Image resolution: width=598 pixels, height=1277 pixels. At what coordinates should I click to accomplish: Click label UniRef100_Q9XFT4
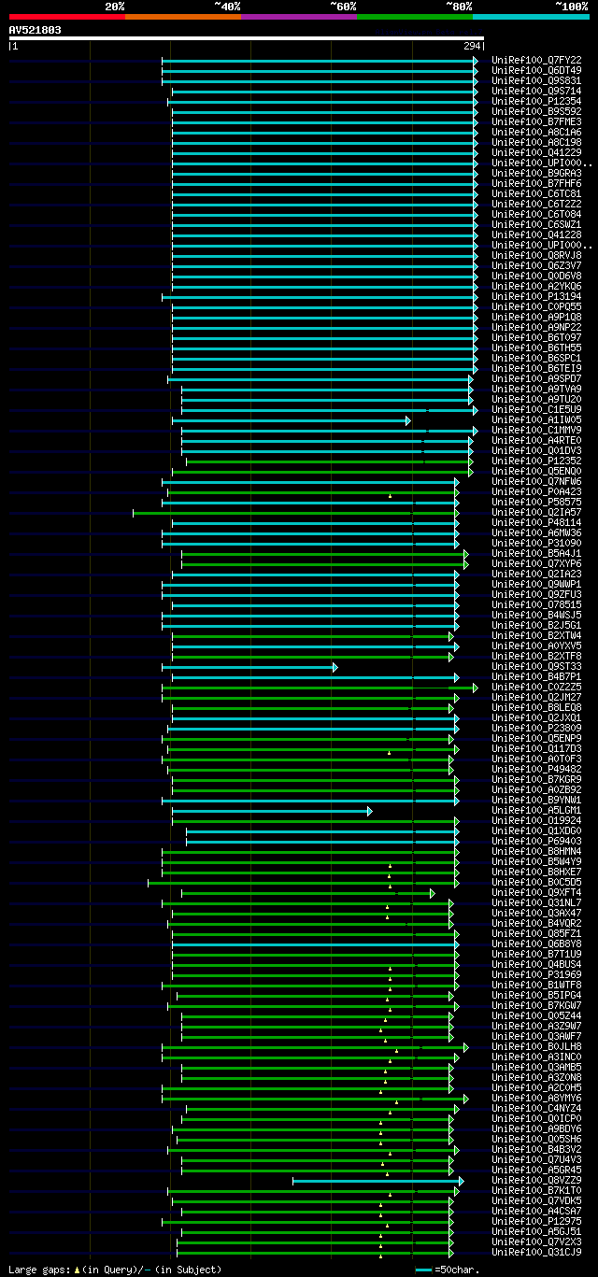pos(536,892)
